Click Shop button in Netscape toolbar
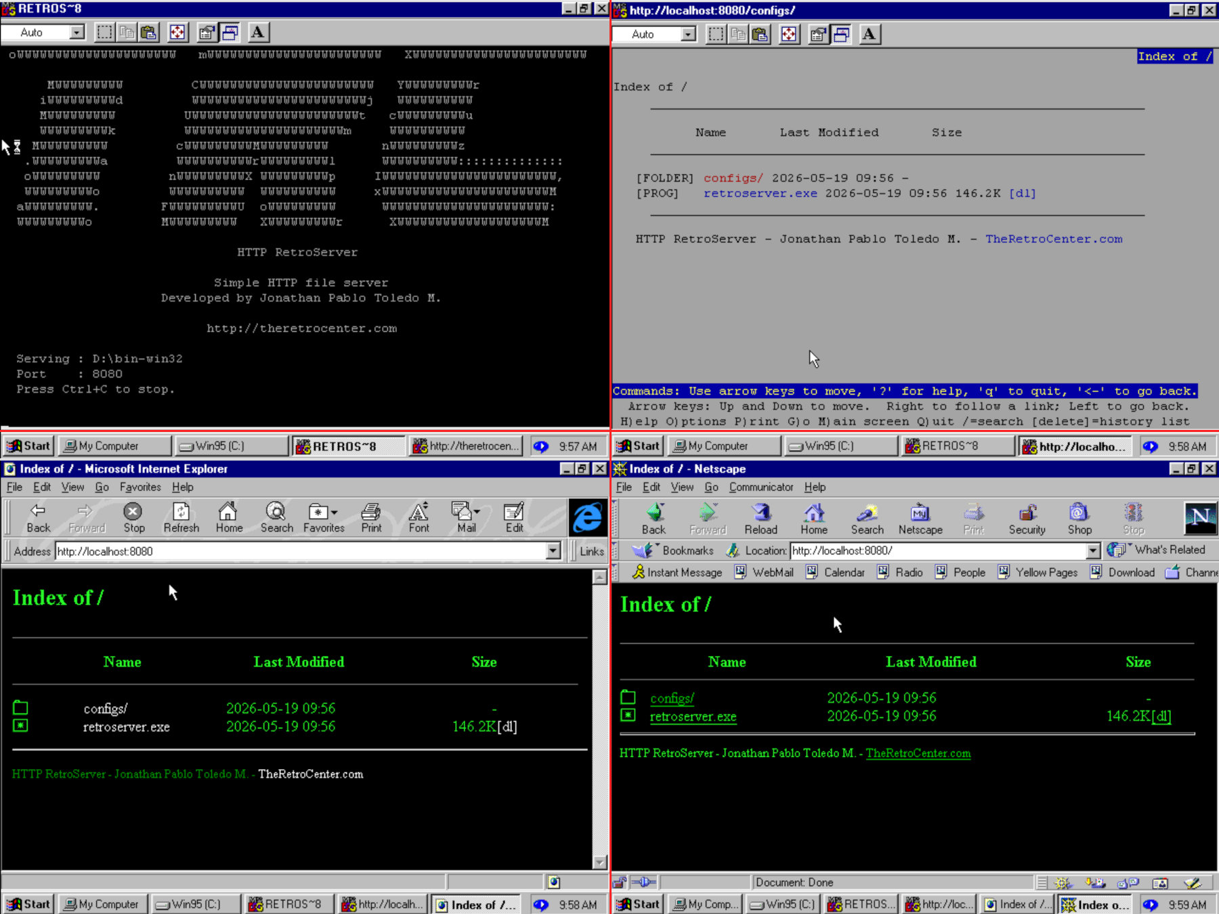Image resolution: width=1219 pixels, height=914 pixels. (1079, 519)
